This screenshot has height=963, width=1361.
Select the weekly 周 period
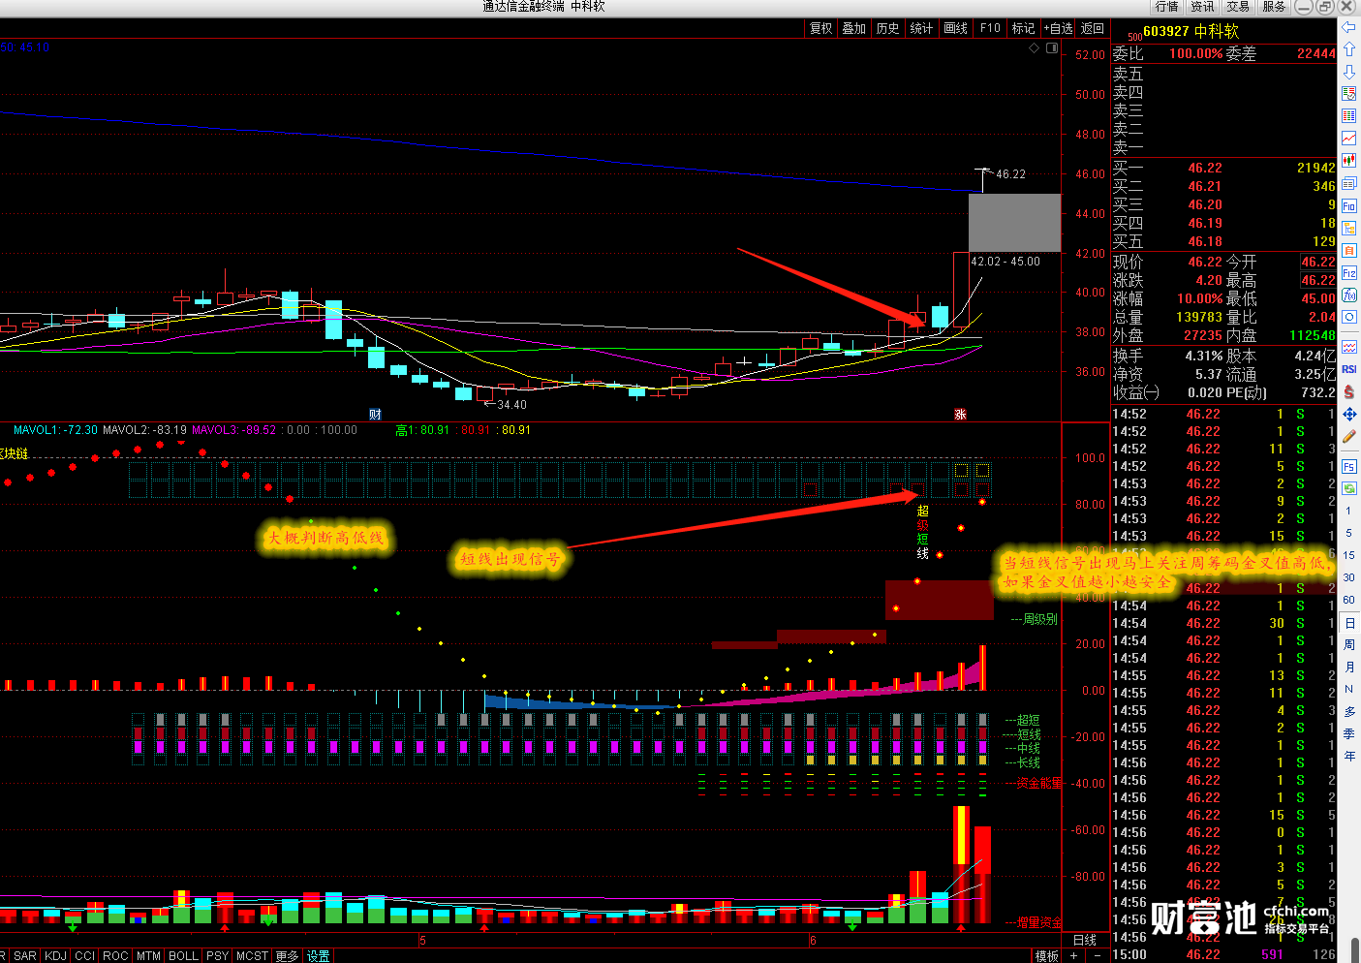(x=1348, y=645)
